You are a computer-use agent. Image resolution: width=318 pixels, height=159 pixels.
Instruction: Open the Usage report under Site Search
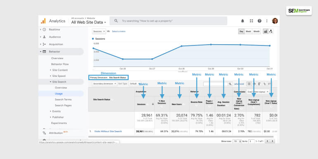(x=59, y=94)
